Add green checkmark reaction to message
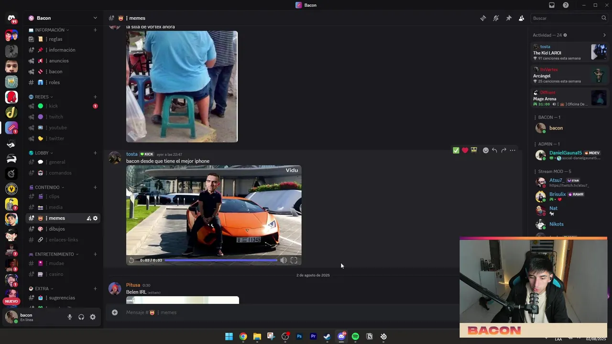Screen dimensions: 612x344 456,150
